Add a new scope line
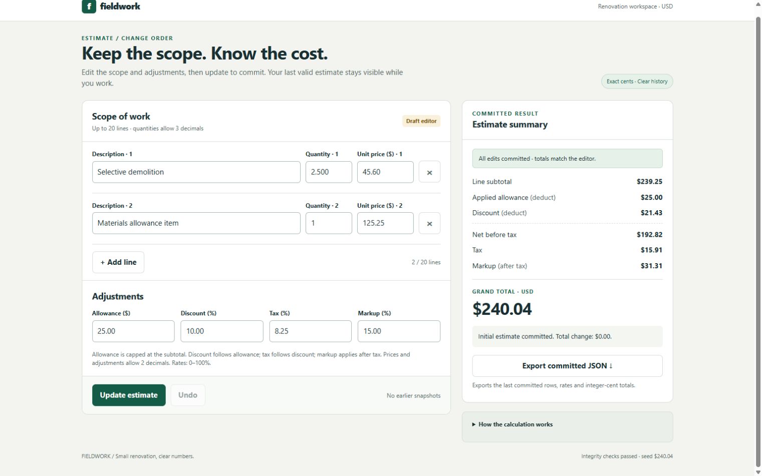This screenshot has width=762, height=476. (118, 262)
